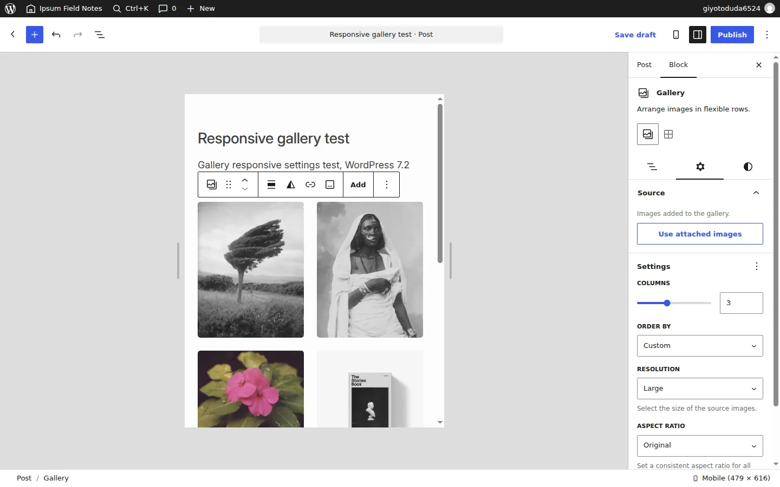This screenshot has height=487, width=780.
Task: Collapse the Source panel
Action: click(x=700, y=193)
